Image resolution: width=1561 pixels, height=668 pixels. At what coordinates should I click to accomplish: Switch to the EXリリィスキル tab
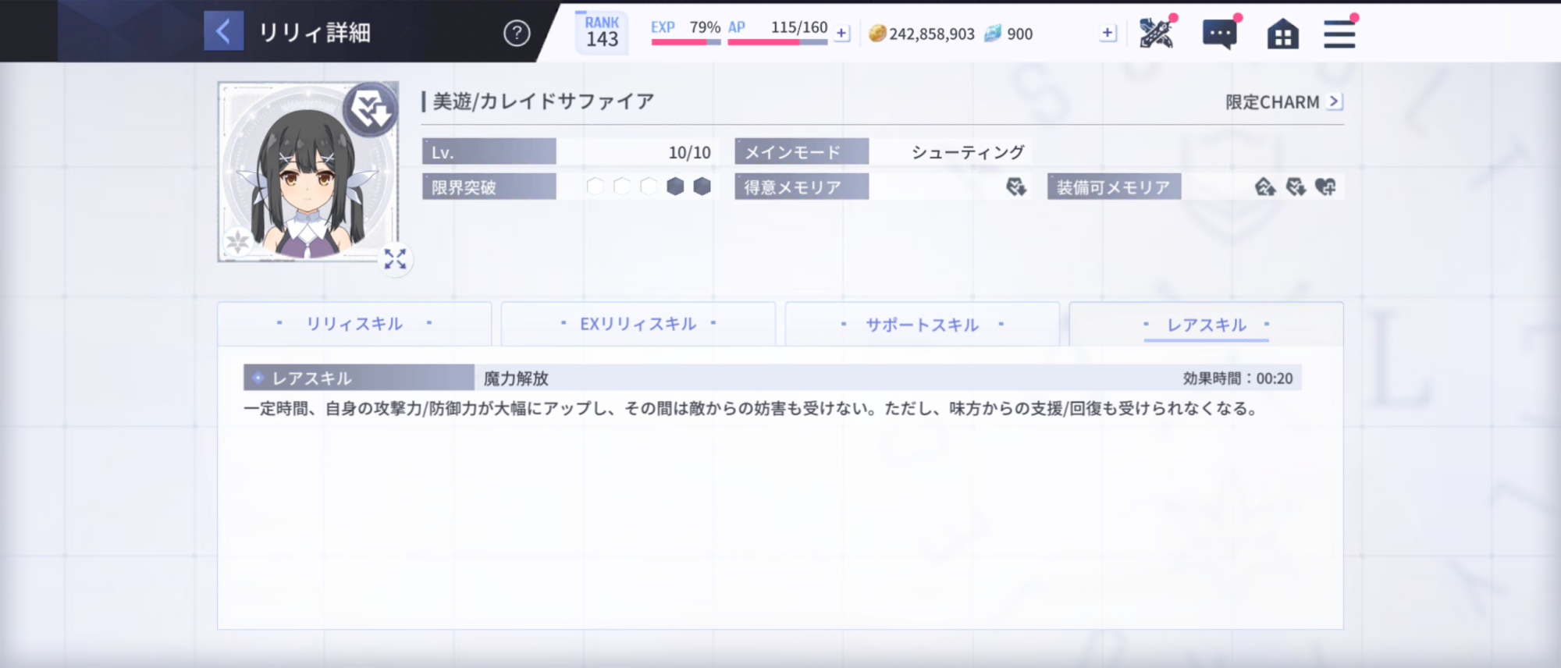pyautogui.click(x=638, y=324)
